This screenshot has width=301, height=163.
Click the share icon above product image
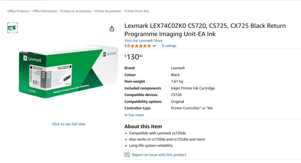click(112, 29)
